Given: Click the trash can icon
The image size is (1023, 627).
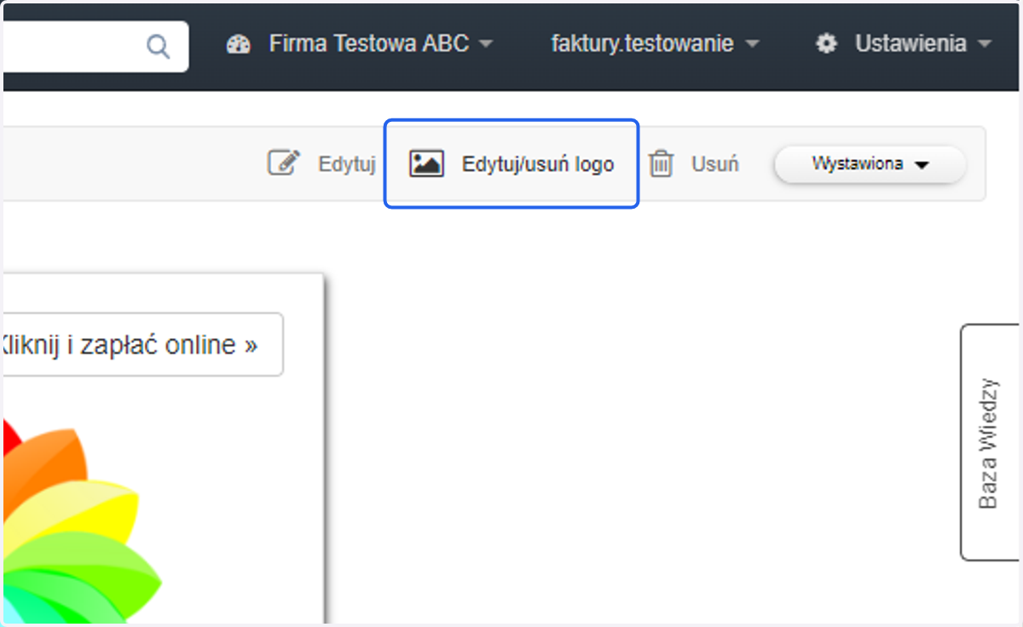Looking at the screenshot, I should (661, 164).
